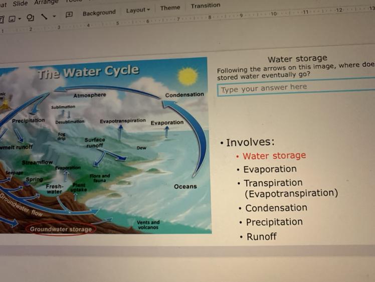The height and width of the screenshot is (282, 375).
Task: Click the 'Seepage' label in diagram
Action: 15,173
